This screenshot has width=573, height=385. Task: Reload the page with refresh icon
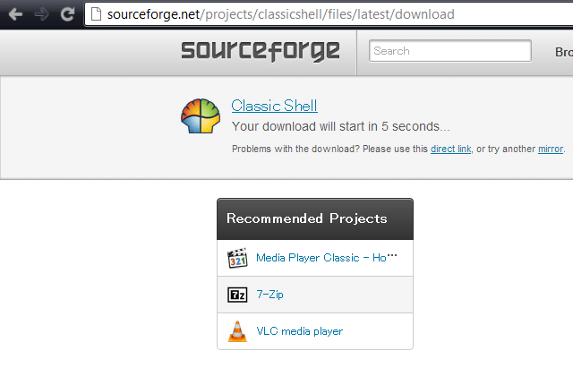pos(67,14)
